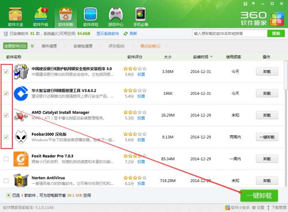Open the 游戏中心 game center icon
The height and width of the screenshot is (212, 288).
116,17
